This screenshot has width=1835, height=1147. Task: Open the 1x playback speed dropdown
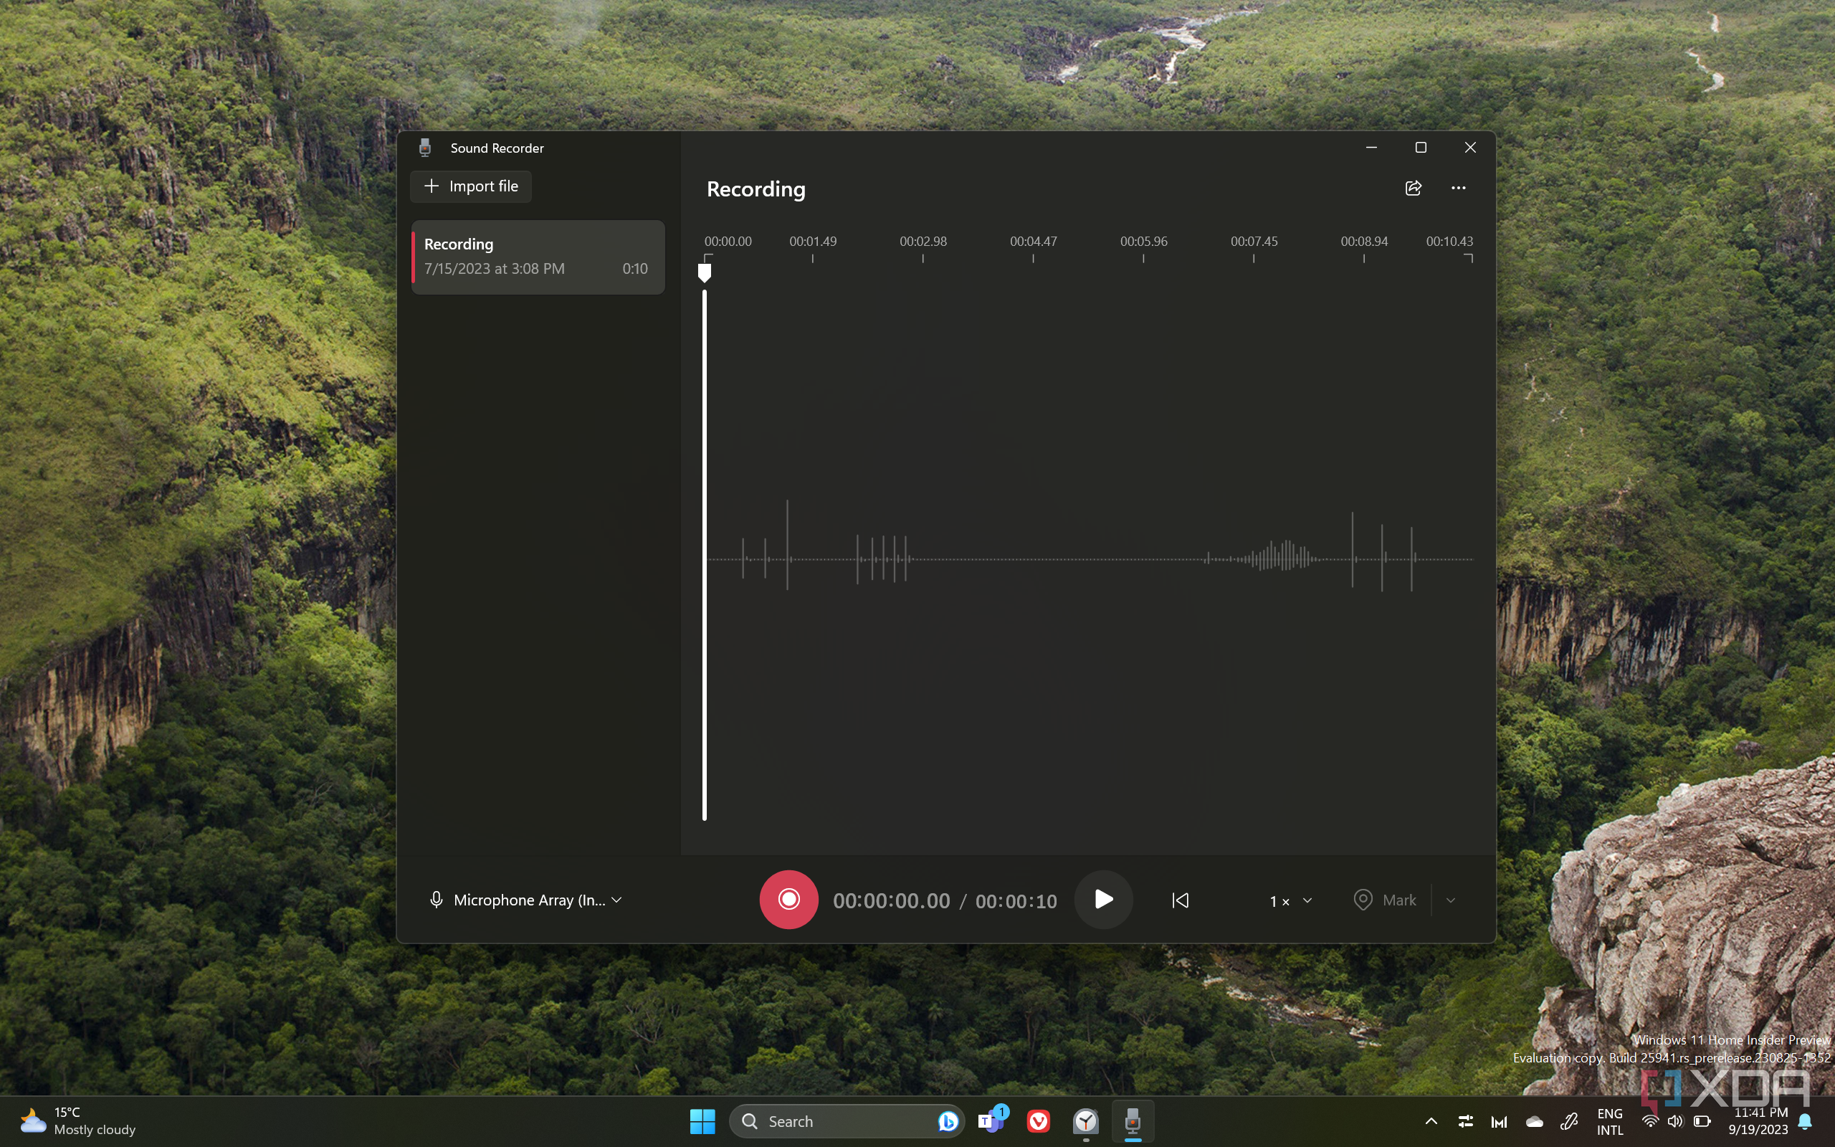pyautogui.click(x=1290, y=900)
